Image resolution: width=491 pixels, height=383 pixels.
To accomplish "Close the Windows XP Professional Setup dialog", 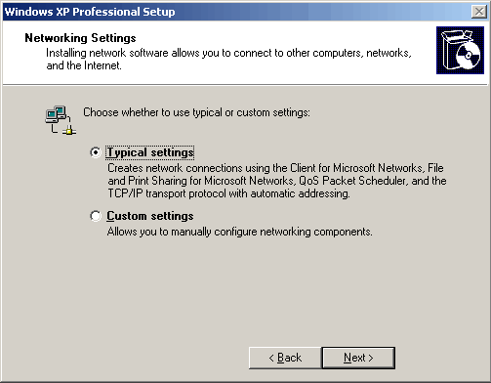I will click(x=479, y=12).
